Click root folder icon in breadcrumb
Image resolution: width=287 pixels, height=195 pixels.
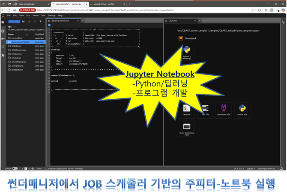point(9,27)
